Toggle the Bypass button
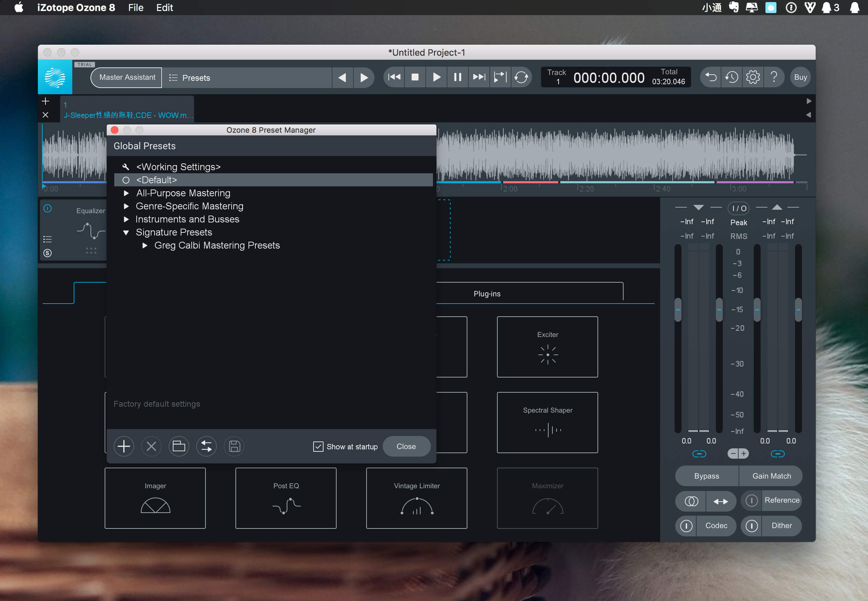868x601 pixels. 707,476
